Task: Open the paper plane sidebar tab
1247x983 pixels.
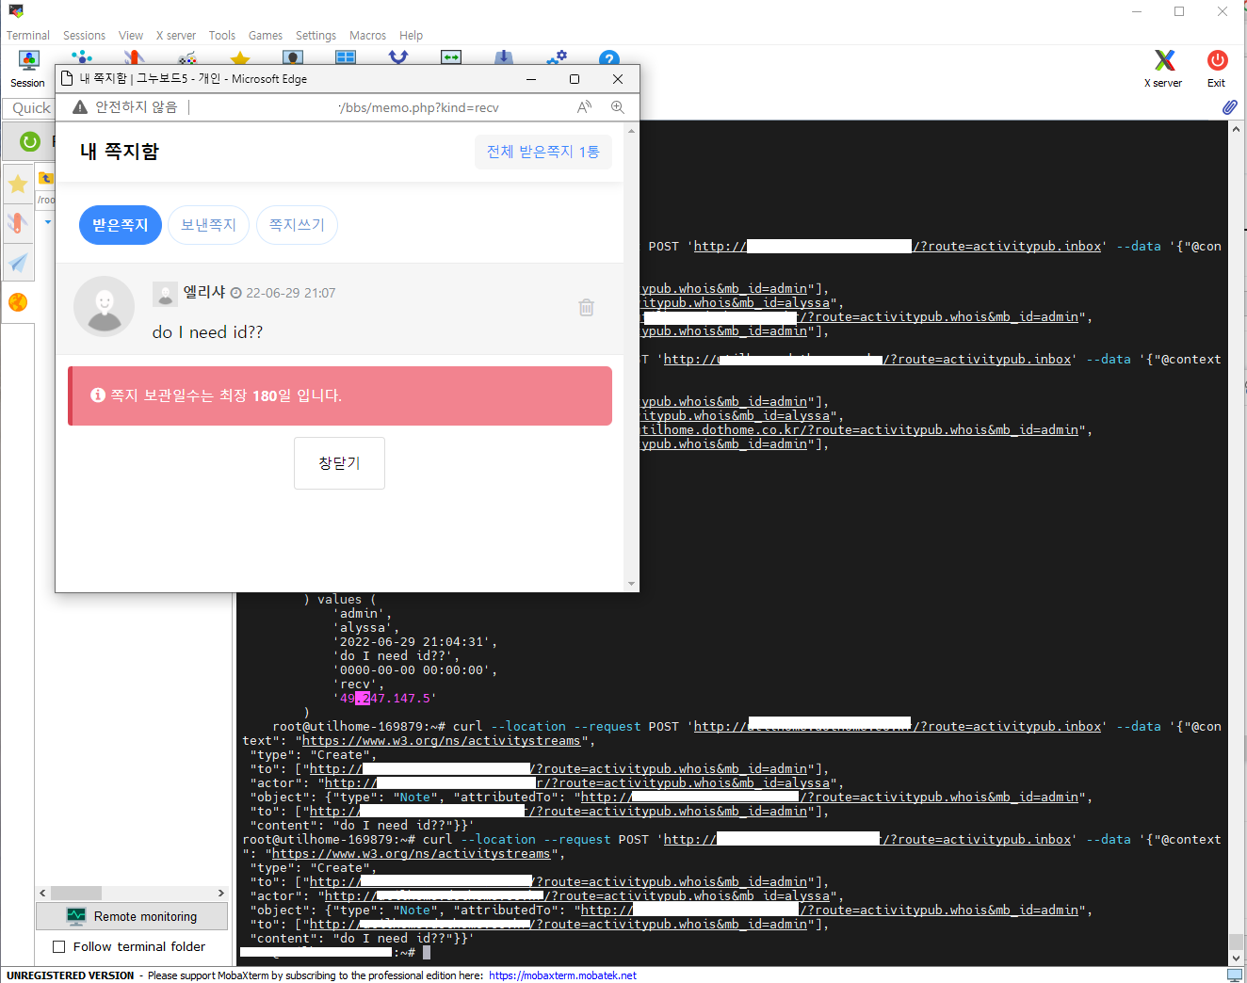Action: [18, 262]
